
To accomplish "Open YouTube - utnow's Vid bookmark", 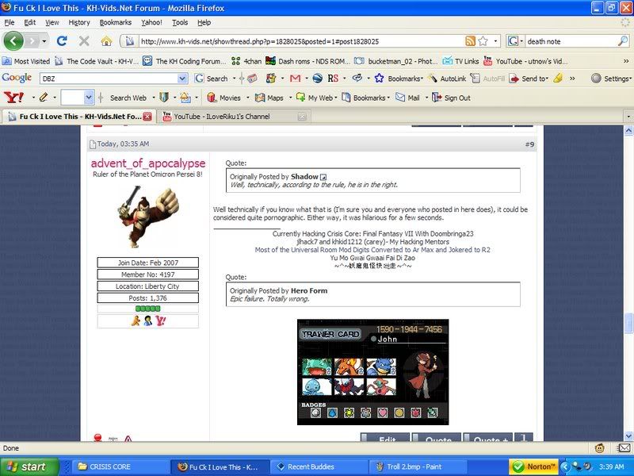I will (525, 61).
